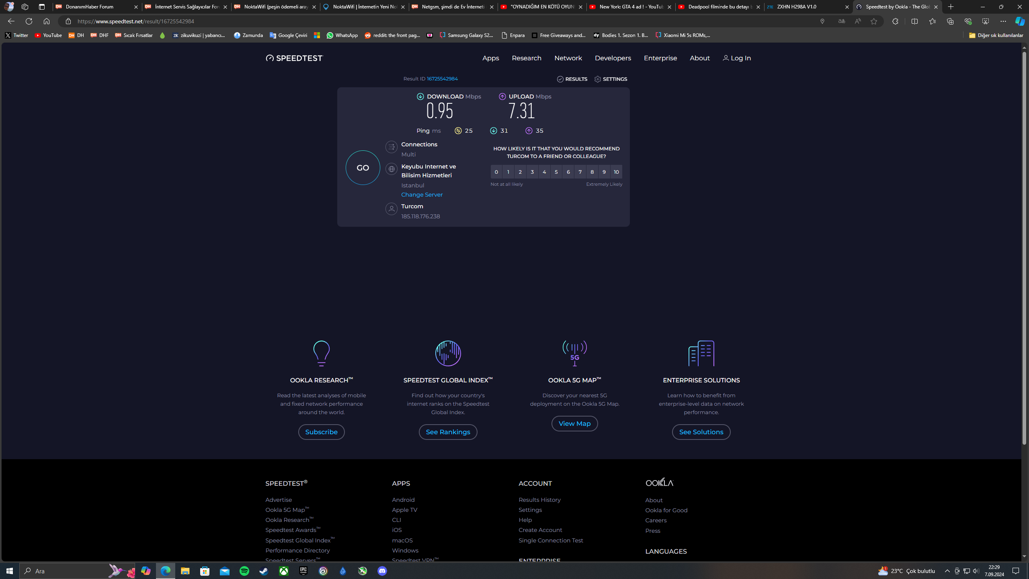Open result ID 16725542984 link
The image size is (1029, 579).
(x=442, y=79)
